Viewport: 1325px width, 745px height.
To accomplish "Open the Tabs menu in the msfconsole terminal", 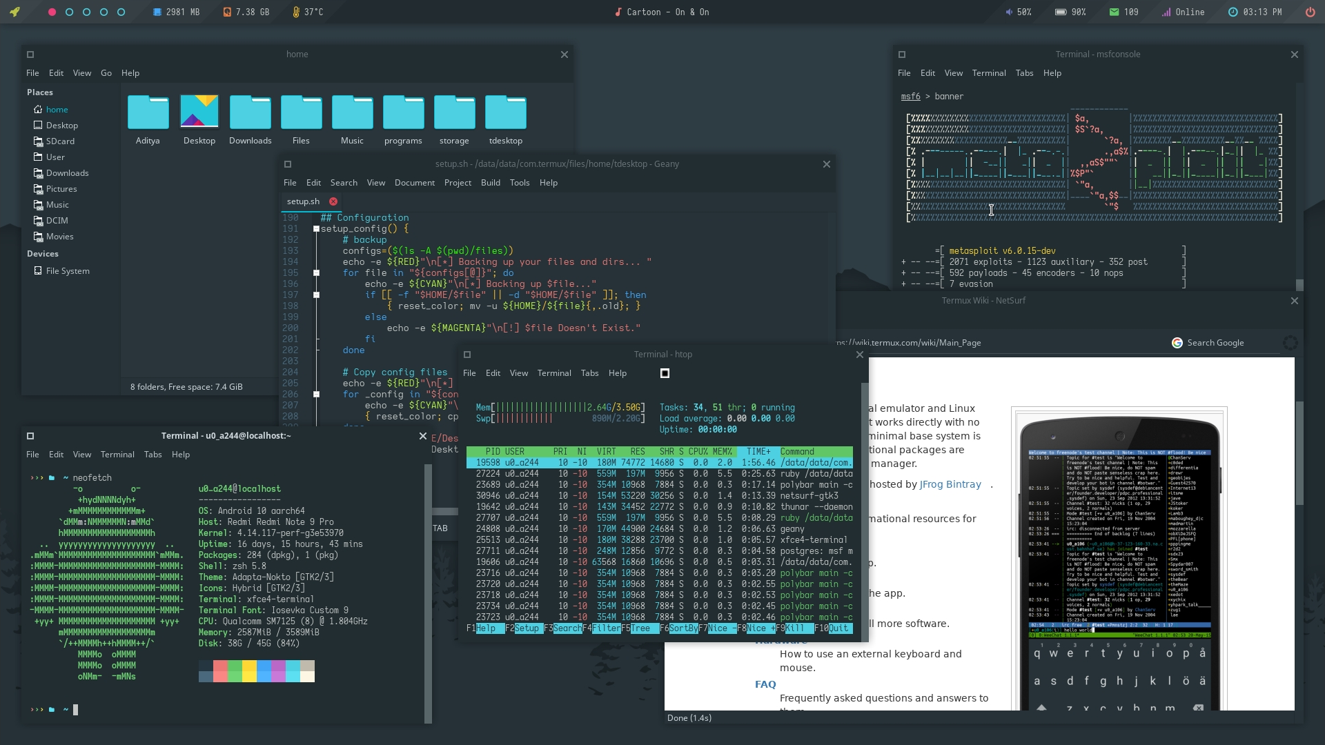I will coord(1024,73).
